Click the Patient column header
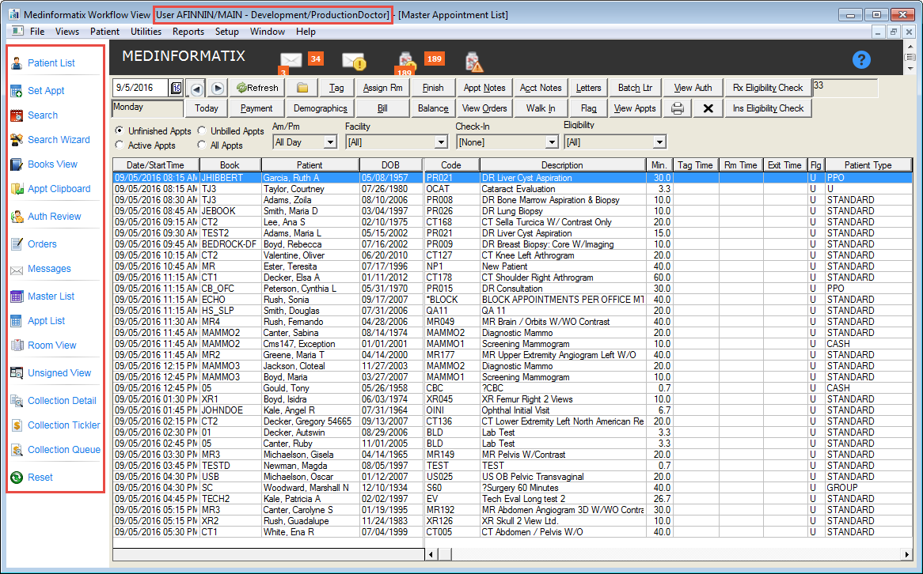Image resolution: width=923 pixels, height=574 pixels. 310,165
